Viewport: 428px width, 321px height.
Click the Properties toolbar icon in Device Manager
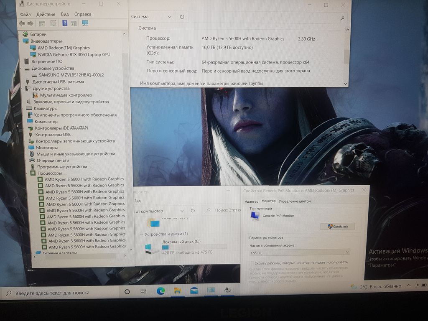tap(53, 23)
